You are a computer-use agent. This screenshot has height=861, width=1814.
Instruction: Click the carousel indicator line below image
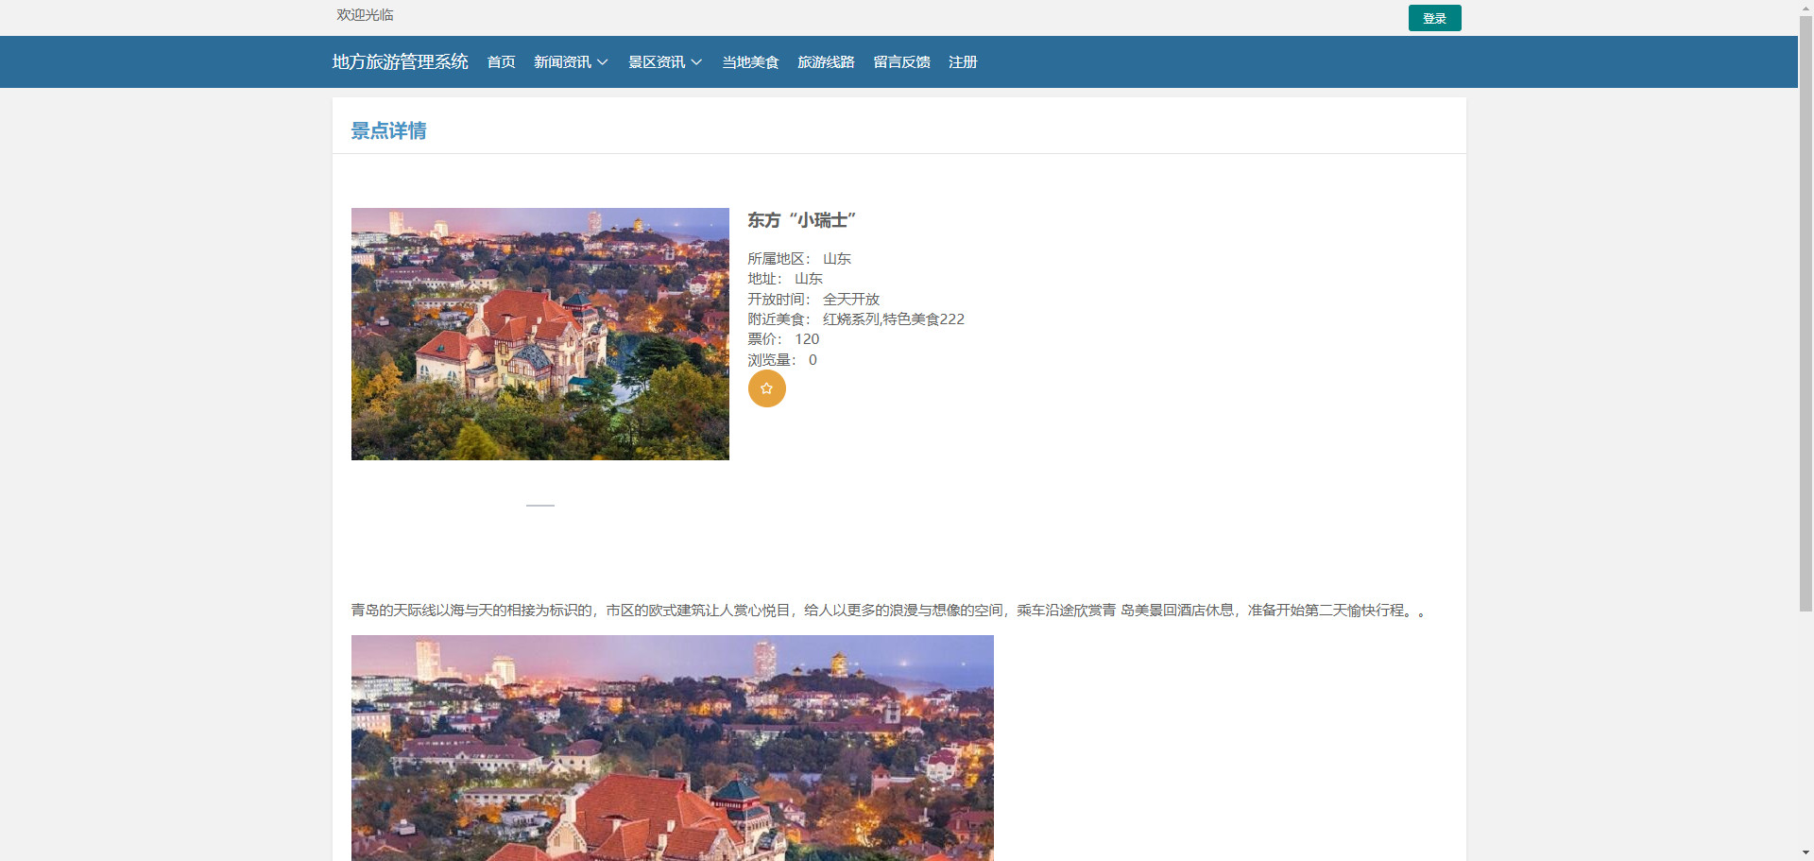[539, 506]
